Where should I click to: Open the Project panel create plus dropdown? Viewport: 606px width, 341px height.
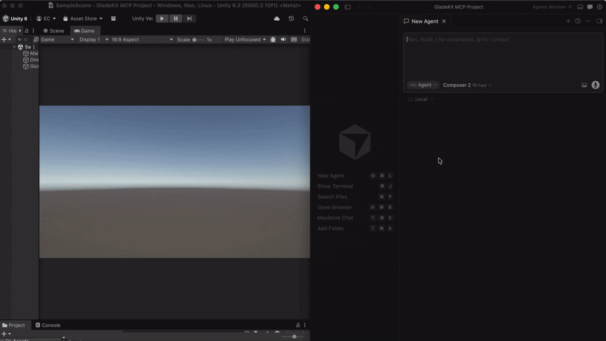tap(6, 334)
